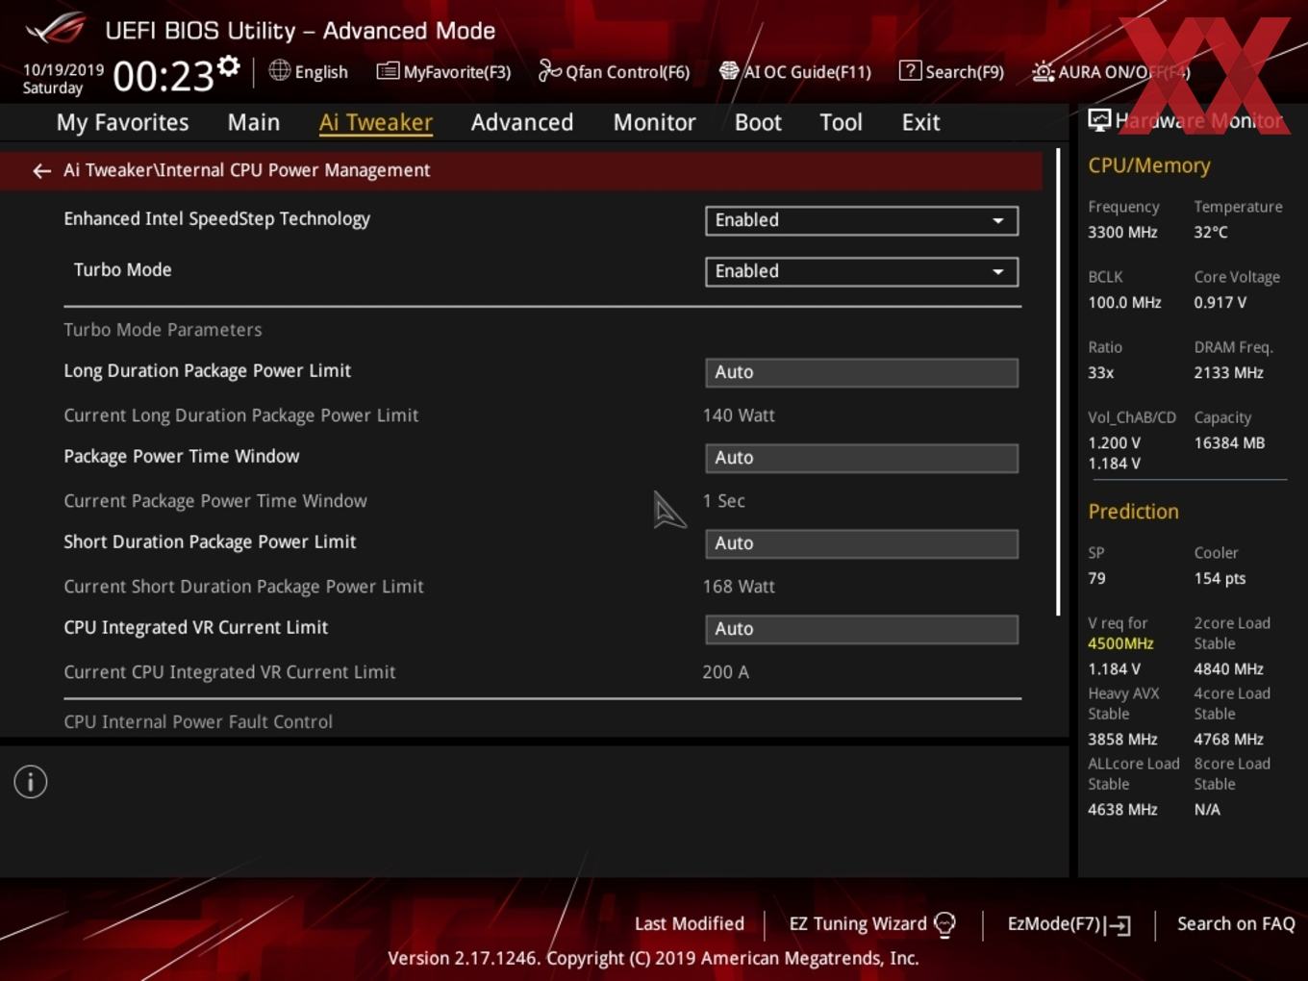Expand Turbo Mode dropdown
The height and width of the screenshot is (981, 1308).
[862, 271]
